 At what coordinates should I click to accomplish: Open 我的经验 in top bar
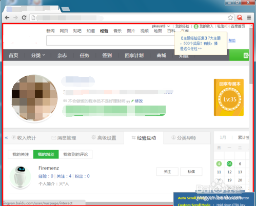click(182, 26)
